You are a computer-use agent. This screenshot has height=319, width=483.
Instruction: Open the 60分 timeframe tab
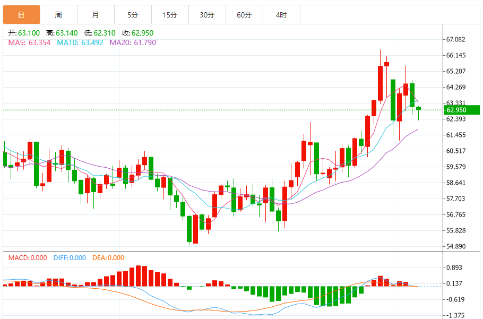[244, 14]
